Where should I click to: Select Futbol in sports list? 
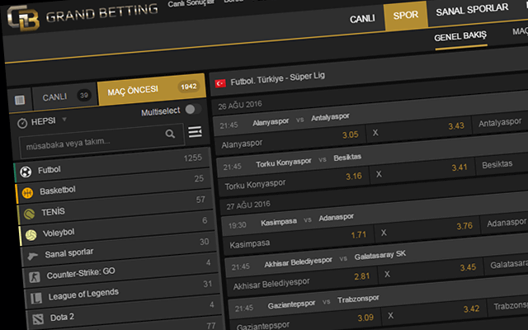(x=113, y=165)
